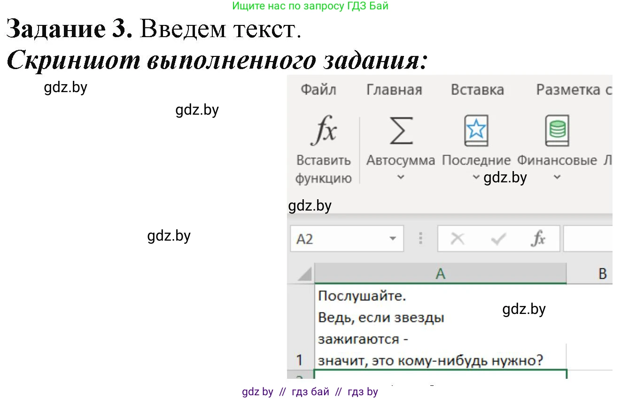Open the Name Box dropdown arrow
The width and height of the screenshot is (621, 399).
393,239
